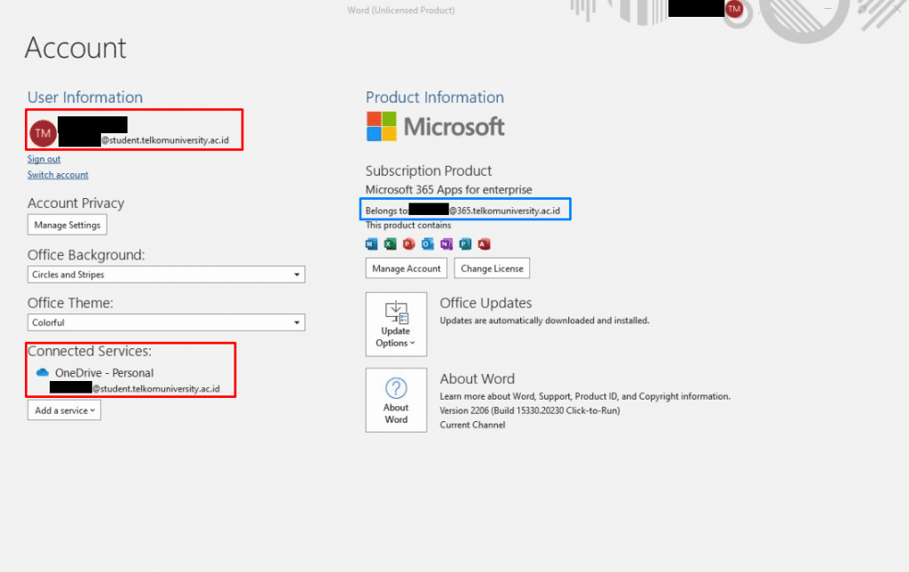909x572 pixels.
Task: Click the Excel icon in product contents
Action: coord(391,244)
